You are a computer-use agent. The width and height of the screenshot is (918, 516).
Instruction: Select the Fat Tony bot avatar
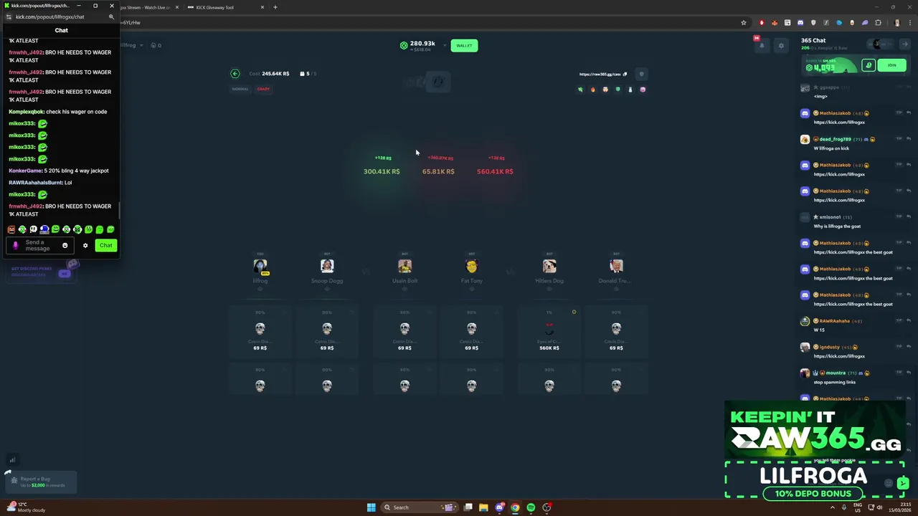tap(471, 266)
